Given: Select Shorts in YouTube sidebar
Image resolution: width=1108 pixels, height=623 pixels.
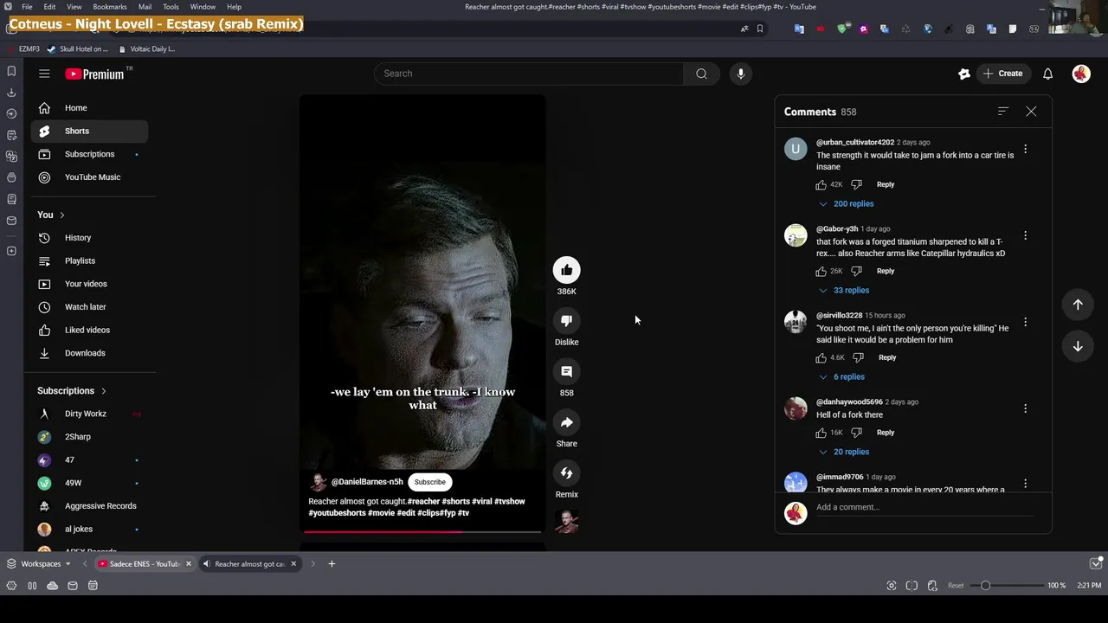Looking at the screenshot, I should (89, 131).
